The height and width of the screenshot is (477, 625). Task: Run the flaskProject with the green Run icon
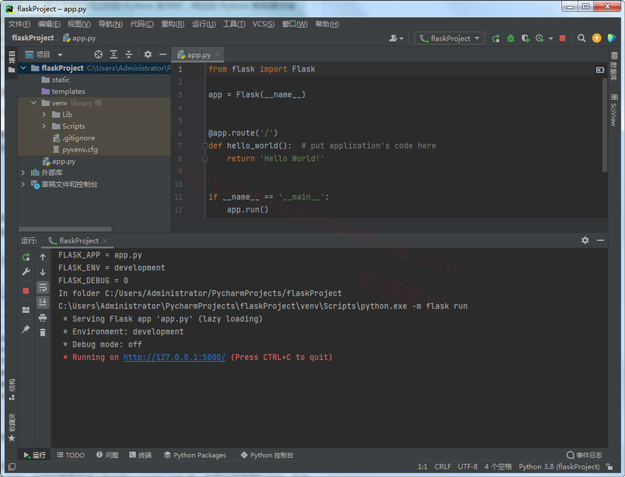(496, 38)
